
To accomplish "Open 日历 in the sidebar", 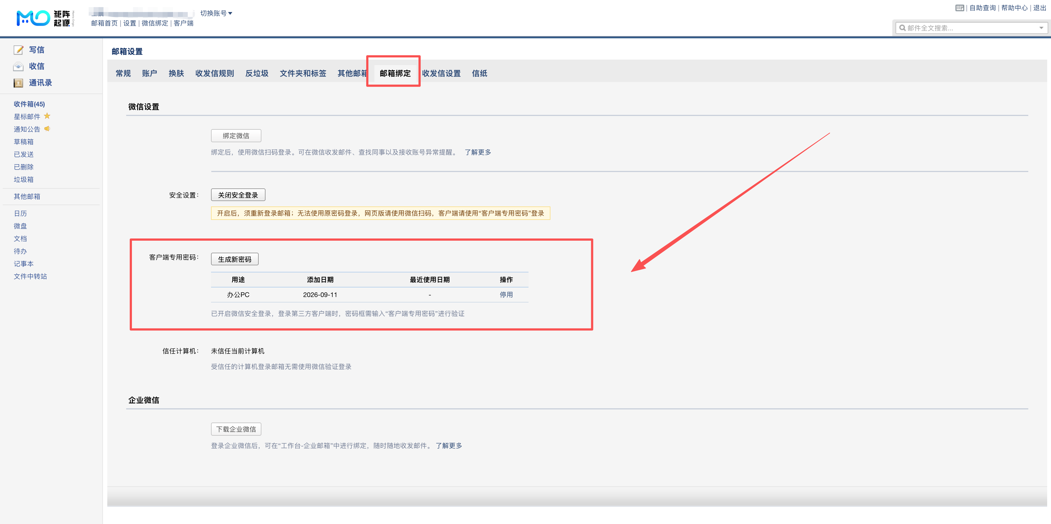I will 20,213.
